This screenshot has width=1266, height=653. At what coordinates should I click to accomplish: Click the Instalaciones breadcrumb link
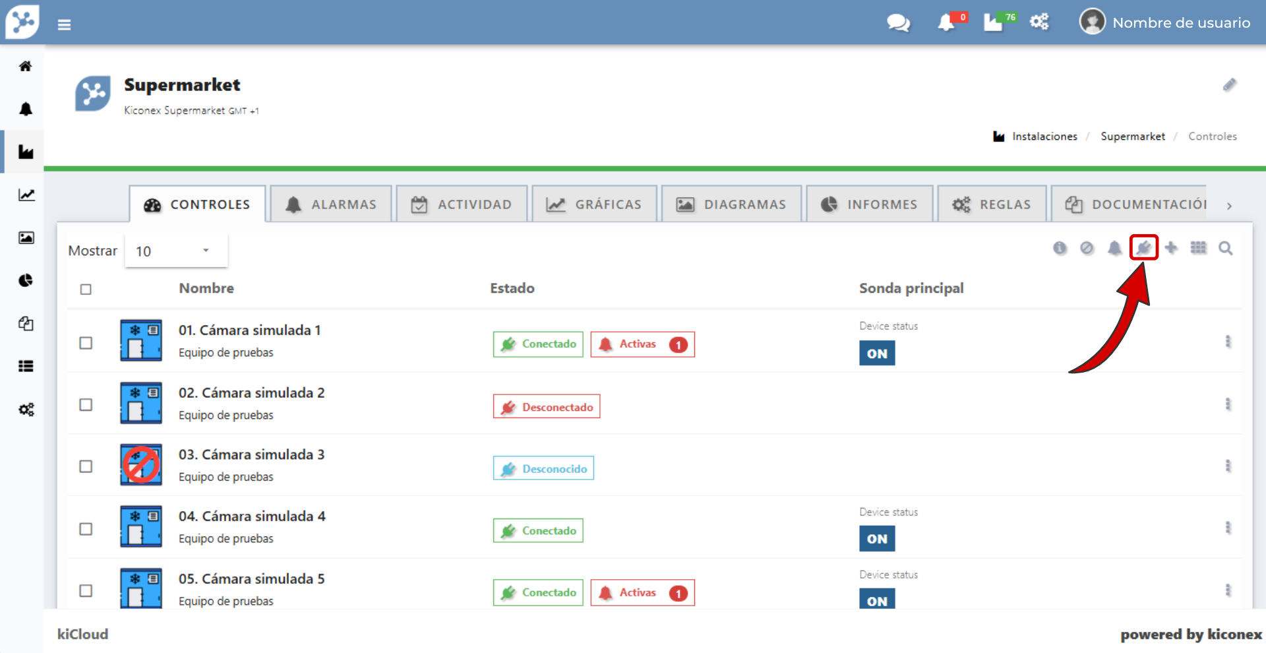(x=1044, y=137)
